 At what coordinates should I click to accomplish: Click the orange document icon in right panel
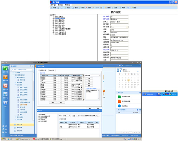click(x=119, y=101)
